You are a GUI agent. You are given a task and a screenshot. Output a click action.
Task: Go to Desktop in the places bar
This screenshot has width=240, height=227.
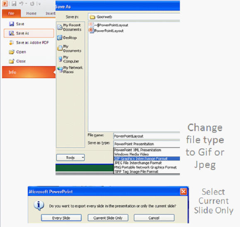tap(67, 38)
